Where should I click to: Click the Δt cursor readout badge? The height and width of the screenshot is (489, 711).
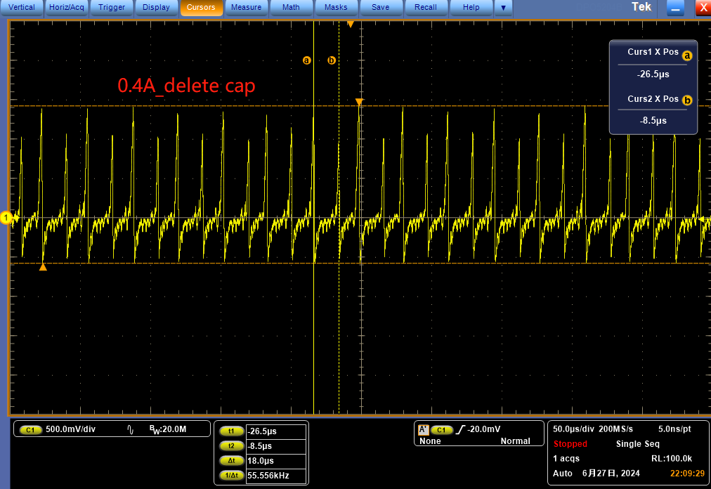tap(232, 461)
